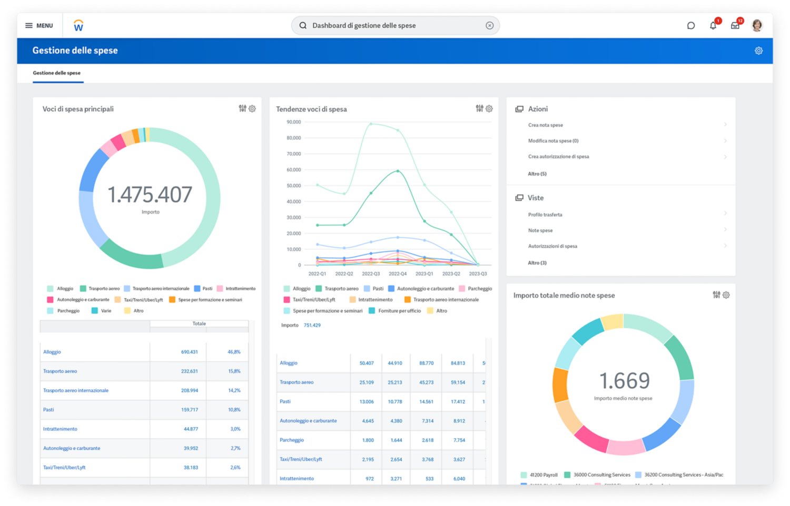Screen dimensions: 790x506
Task: Expand Altro (5) under Azioni
Action: click(537, 174)
